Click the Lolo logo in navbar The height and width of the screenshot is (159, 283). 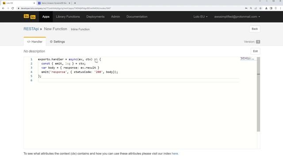[30, 17]
